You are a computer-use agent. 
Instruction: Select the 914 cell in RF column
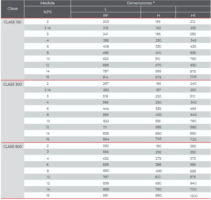pyautogui.click(x=106, y=78)
